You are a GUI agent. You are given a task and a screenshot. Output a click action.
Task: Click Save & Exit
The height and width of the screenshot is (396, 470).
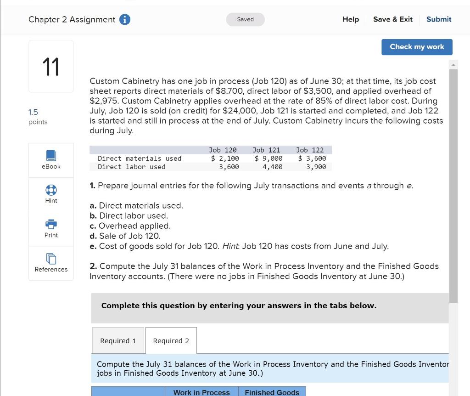tap(392, 19)
